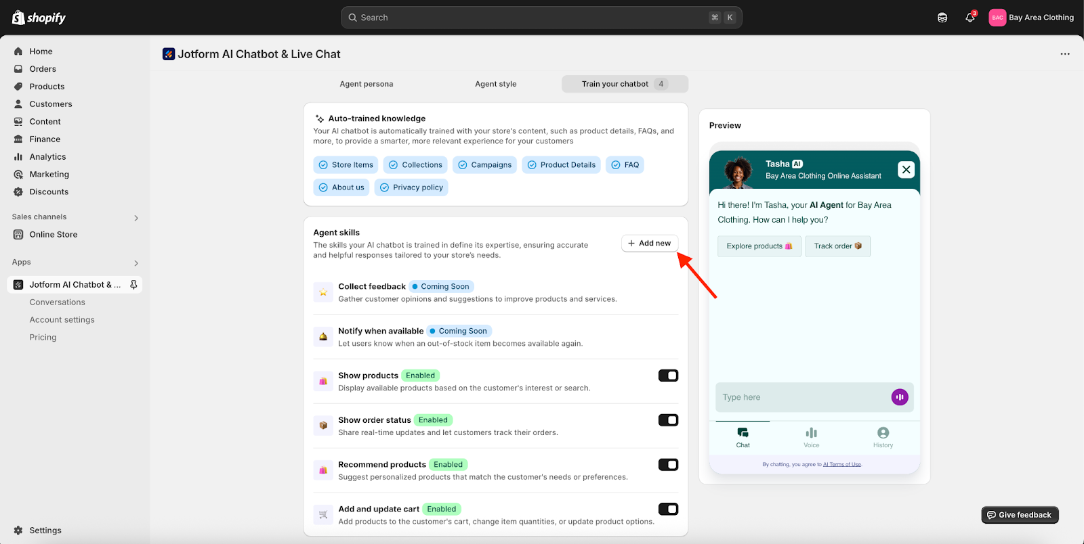Switch to the Agent style tab

(496, 84)
